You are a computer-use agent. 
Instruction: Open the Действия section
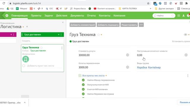coord(61,15)
